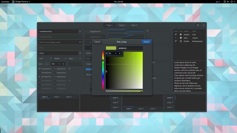Screen dimensions: 237x133
Task: Open the 'Right' combo box
Action: point(75,58)
